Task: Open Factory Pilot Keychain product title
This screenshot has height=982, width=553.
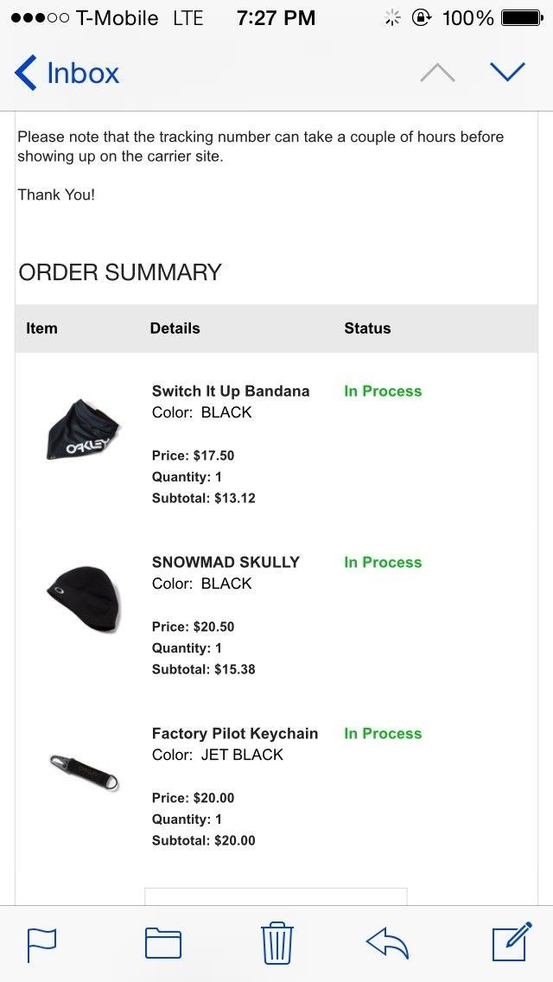Action: (235, 733)
